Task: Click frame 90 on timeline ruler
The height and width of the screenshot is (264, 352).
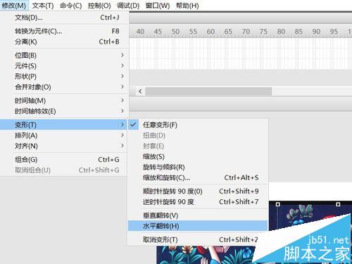Action: (x=316, y=32)
